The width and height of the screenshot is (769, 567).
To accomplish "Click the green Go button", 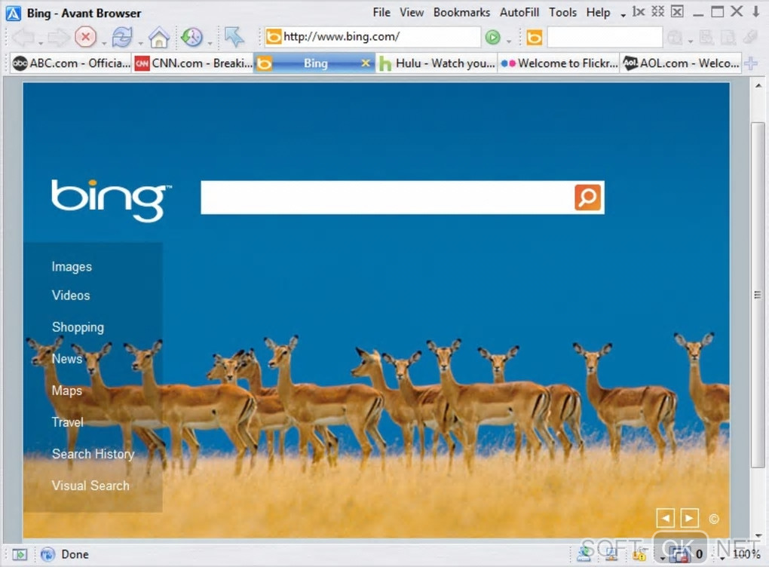I will [x=492, y=37].
